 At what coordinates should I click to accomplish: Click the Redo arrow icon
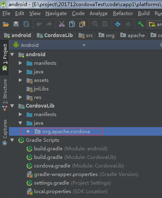coord(49,24)
